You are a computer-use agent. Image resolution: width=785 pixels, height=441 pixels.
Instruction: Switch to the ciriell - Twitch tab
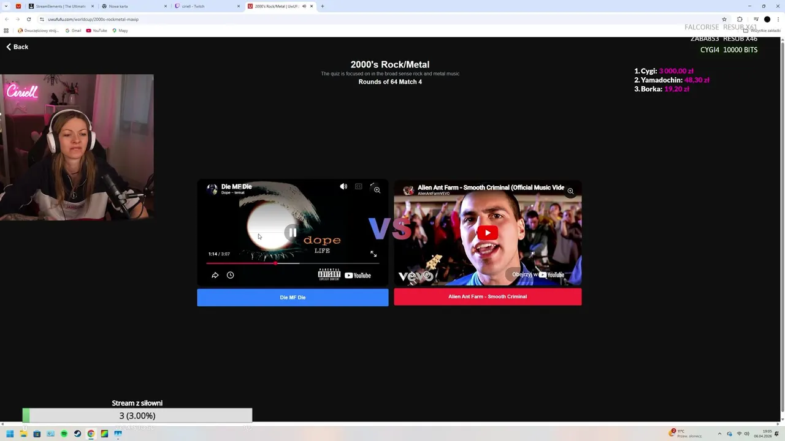(x=207, y=6)
